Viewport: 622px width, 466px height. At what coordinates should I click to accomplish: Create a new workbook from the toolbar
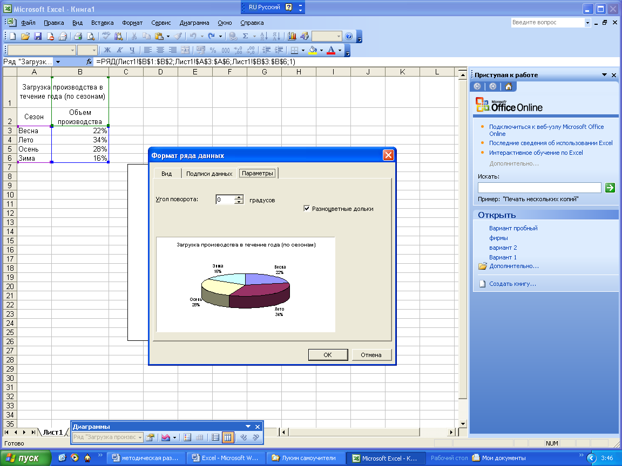[x=13, y=37]
